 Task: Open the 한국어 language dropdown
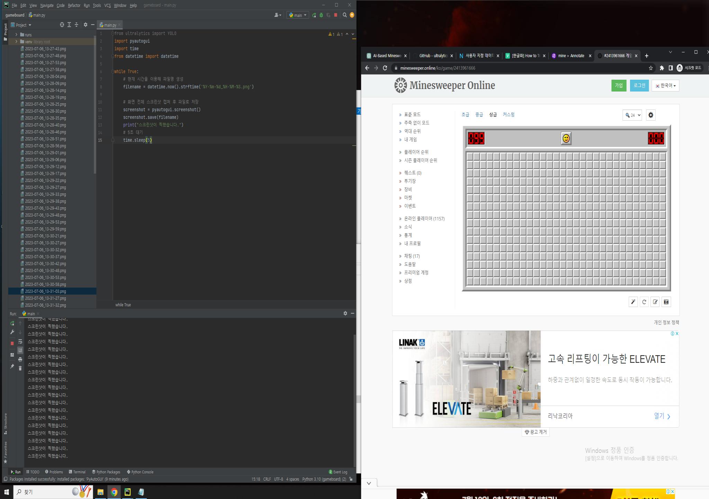pyautogui.click(x=665, y=86)
